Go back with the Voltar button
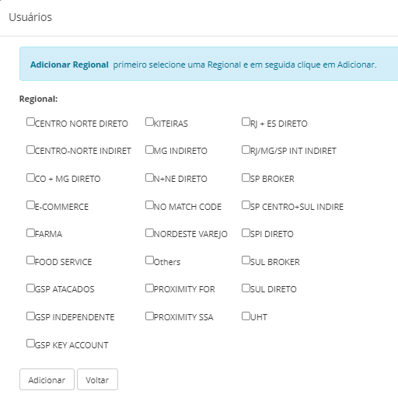Screen dimensions: 398x398 (x=97, y=379)
